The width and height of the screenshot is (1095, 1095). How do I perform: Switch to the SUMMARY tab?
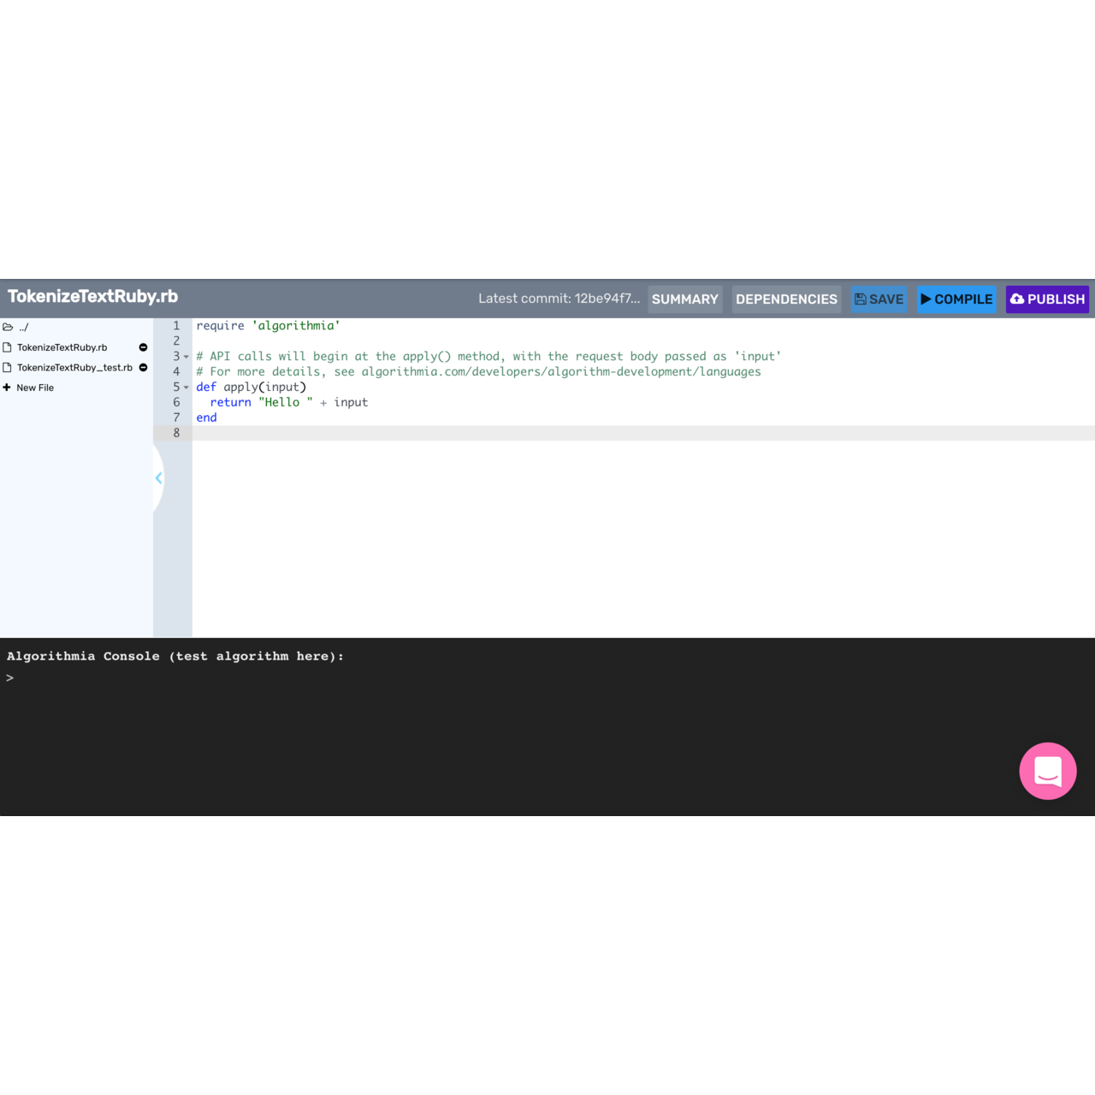click(x=684, y=299)
